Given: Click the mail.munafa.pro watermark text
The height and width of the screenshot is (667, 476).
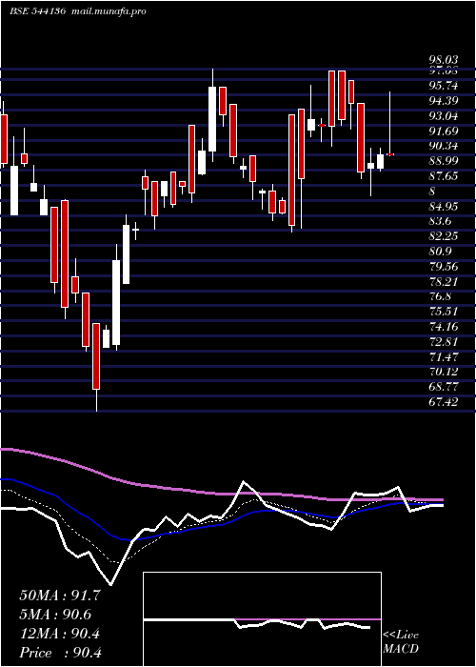Looking at the screenshot, I should 108,11.
